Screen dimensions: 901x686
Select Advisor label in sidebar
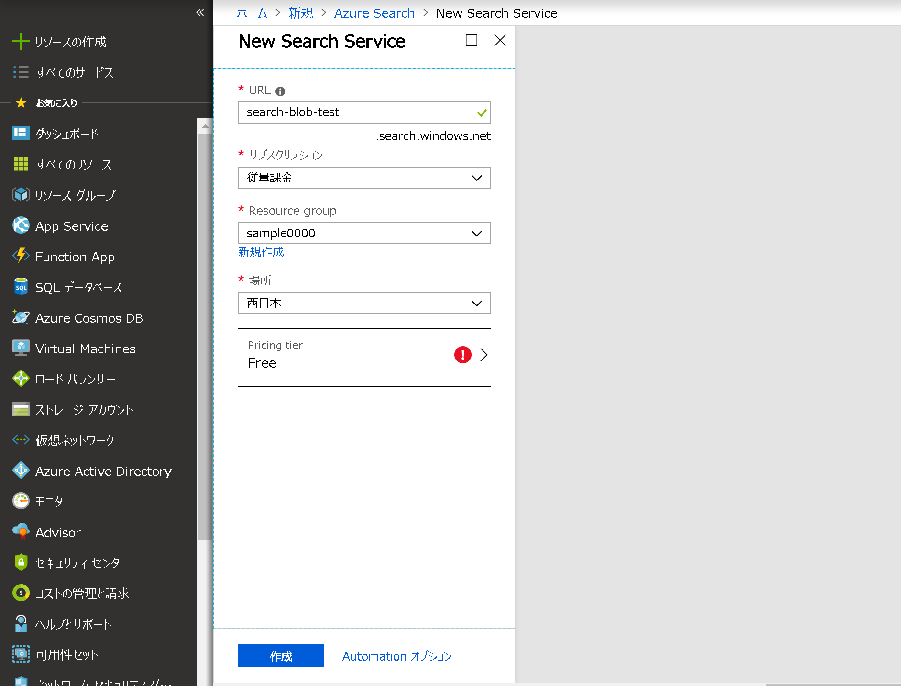point(58,532)
